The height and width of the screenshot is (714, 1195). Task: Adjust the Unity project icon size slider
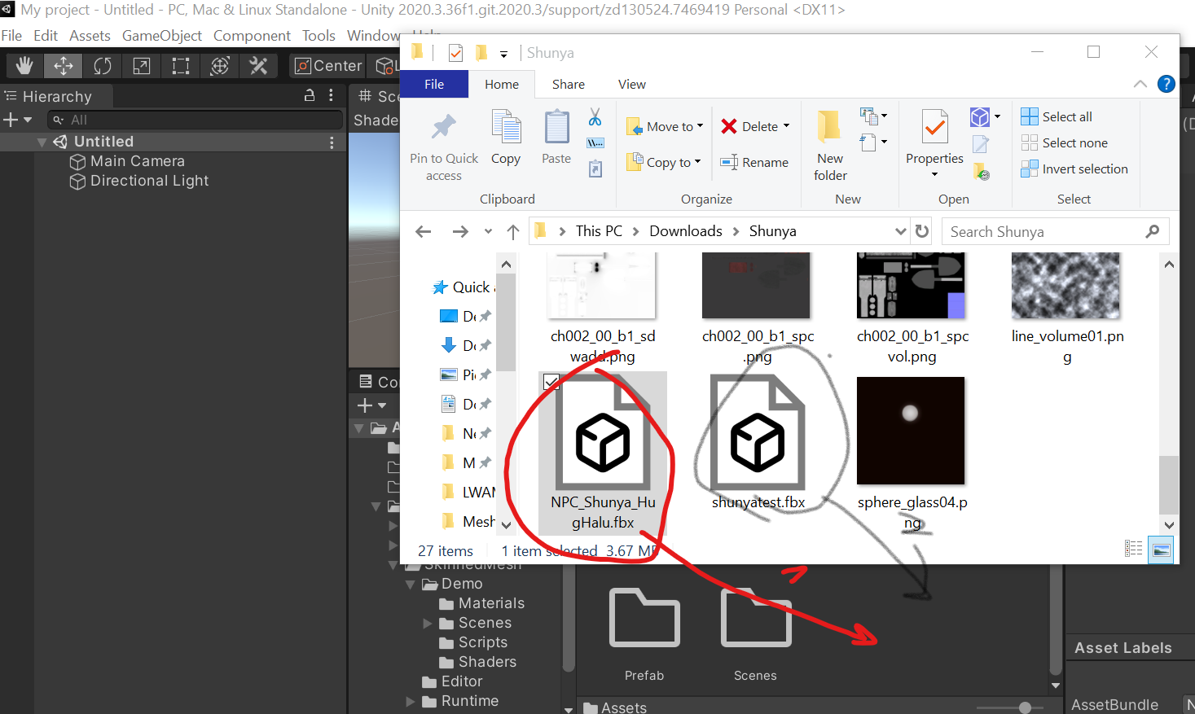[x=1025, y=707]
